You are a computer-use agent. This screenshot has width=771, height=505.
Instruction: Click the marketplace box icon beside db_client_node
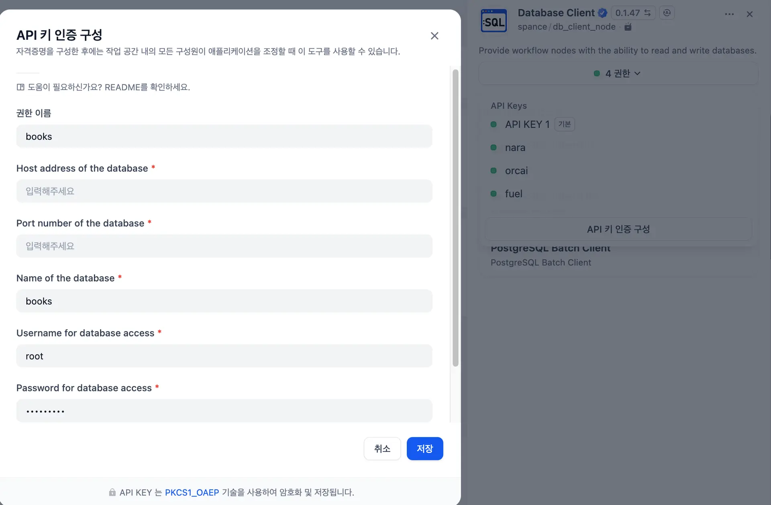tap(628, 27)
